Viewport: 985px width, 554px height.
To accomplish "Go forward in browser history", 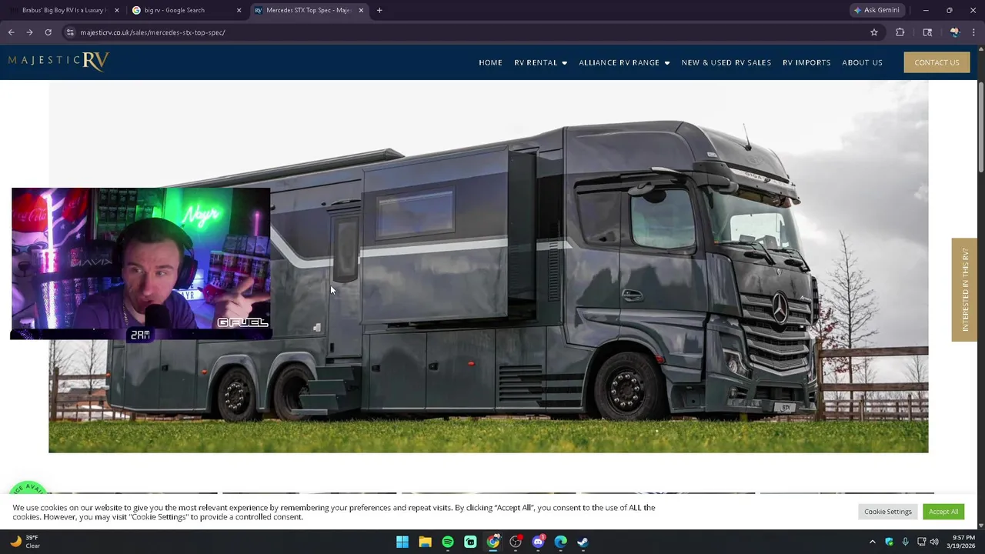I will point(29,32).
